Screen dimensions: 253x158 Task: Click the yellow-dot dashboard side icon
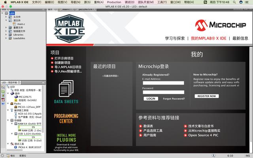click(3, 96)
